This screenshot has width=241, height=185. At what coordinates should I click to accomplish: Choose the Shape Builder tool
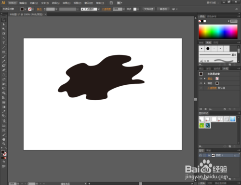4,93
